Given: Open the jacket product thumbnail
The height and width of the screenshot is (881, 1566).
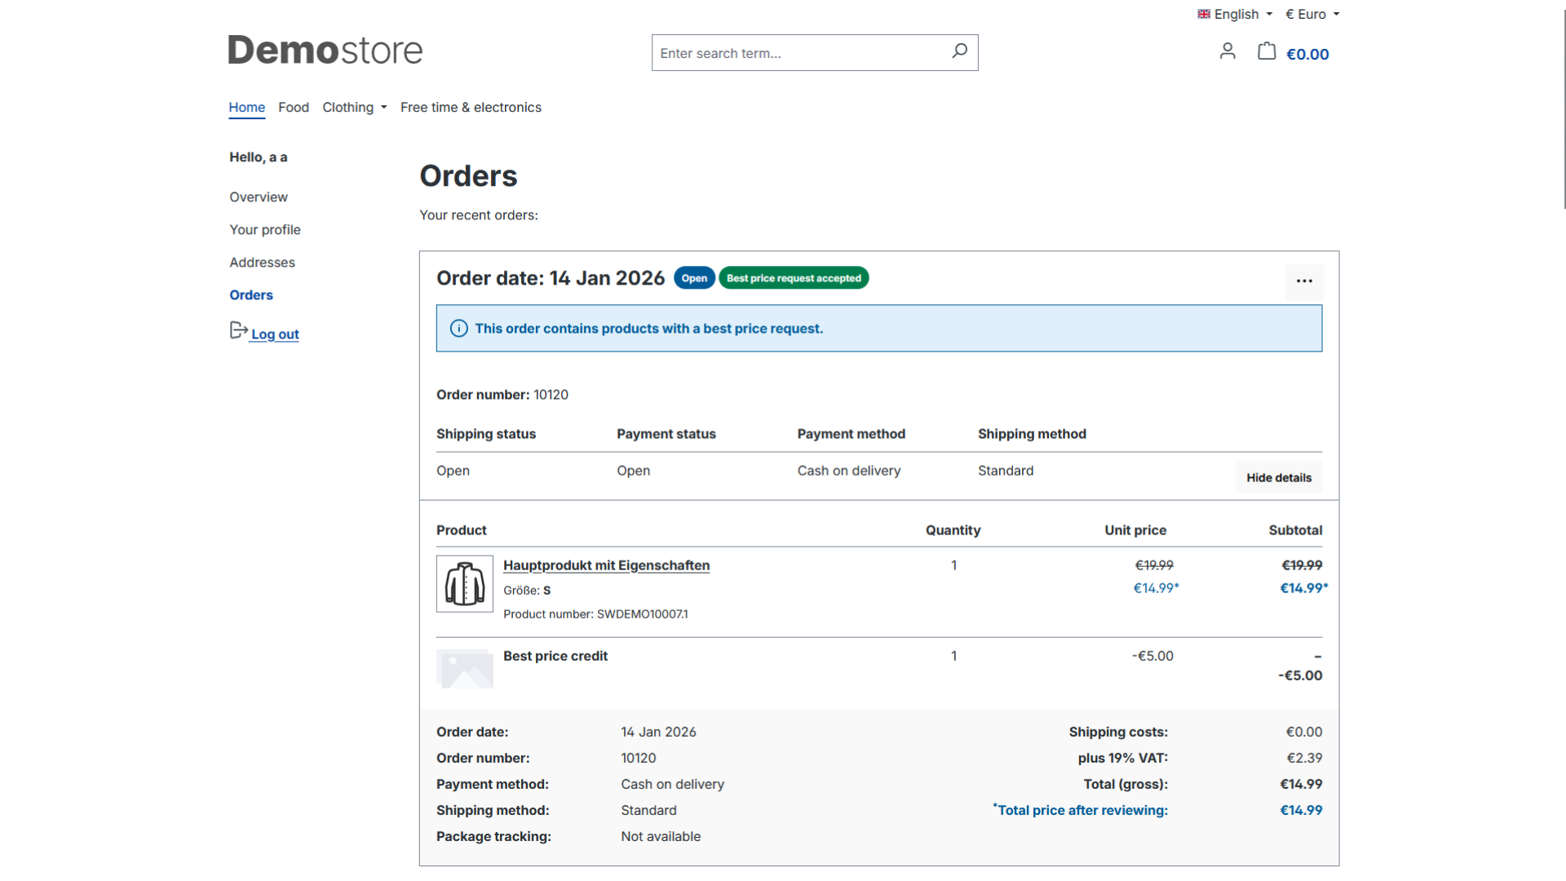Looking at the screenshot, I should pos(465,584).
